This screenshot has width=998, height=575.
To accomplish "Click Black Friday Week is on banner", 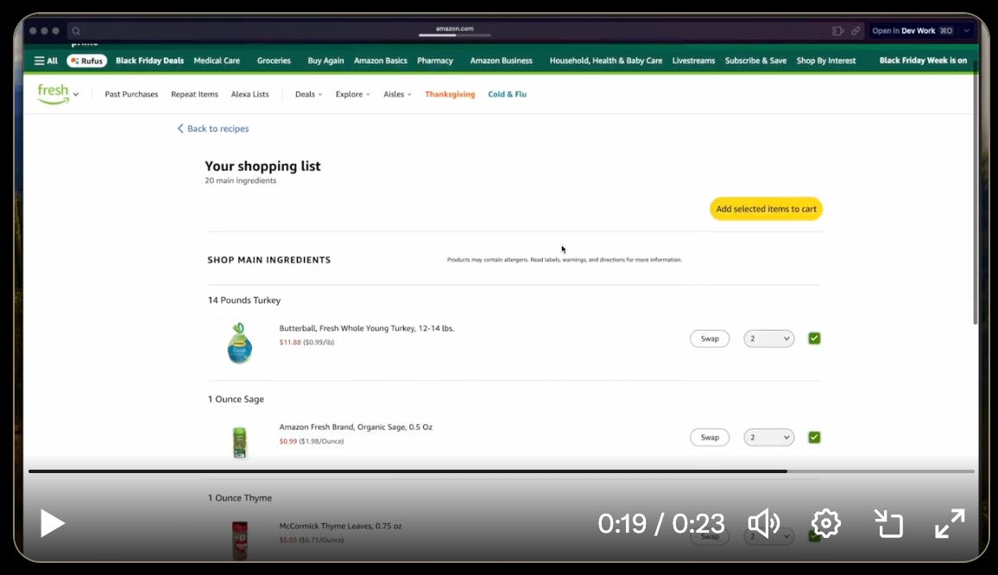I will (x=923, y=60).
